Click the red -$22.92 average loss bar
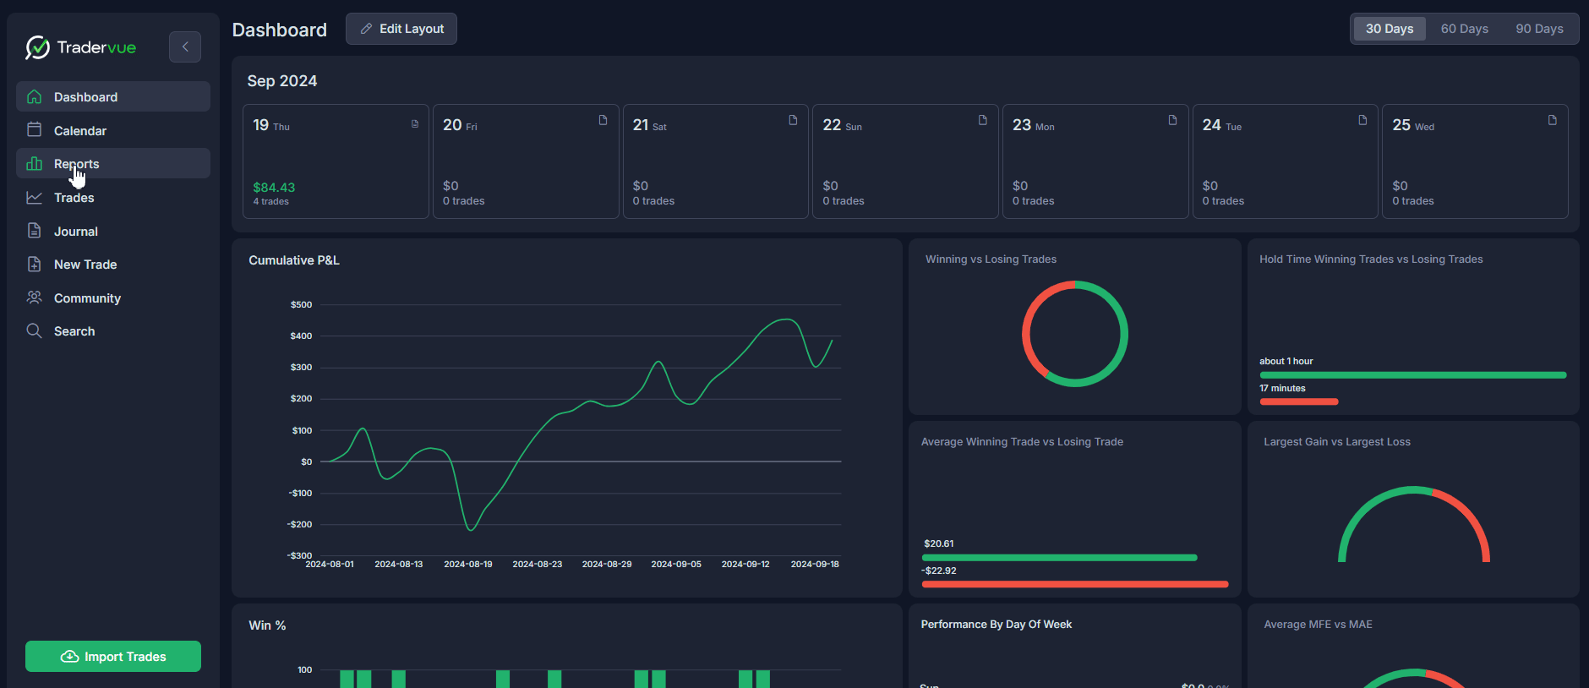The height and width of the screenshot is (688, 1589). pyautogui.click(x=1075, y=584)
